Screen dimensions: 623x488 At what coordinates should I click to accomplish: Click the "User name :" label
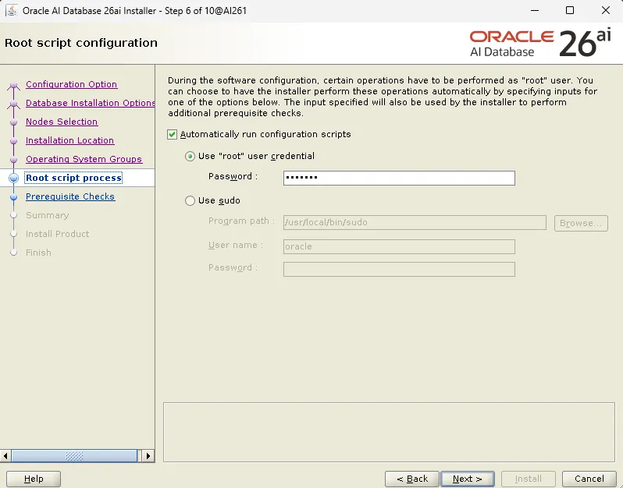click(236, 245)
